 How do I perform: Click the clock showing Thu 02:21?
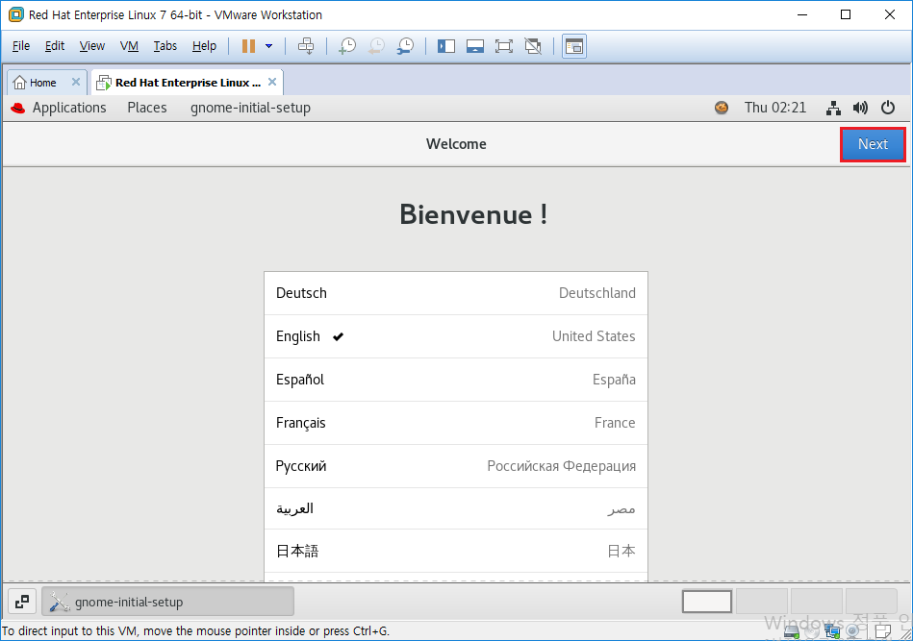click(x=775, y=108)
